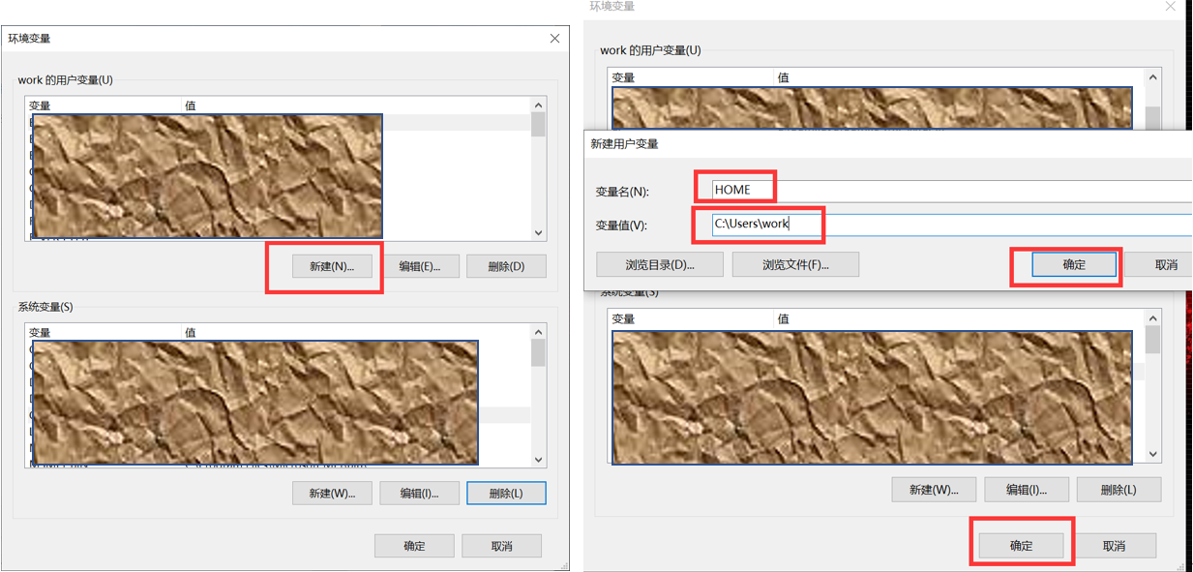Click 编辑(I)... in the left 环境变量 window
The height and width of the screenshot is (572, 1193).
[419, 493]
